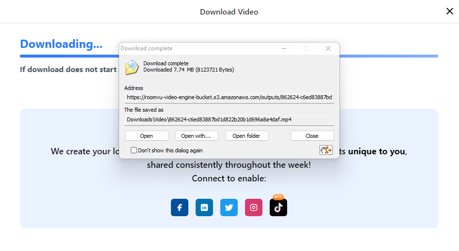The width and height of the screenshot is (459, 251).
Task: Open folder containing the downloaded video
Action: 246,136
